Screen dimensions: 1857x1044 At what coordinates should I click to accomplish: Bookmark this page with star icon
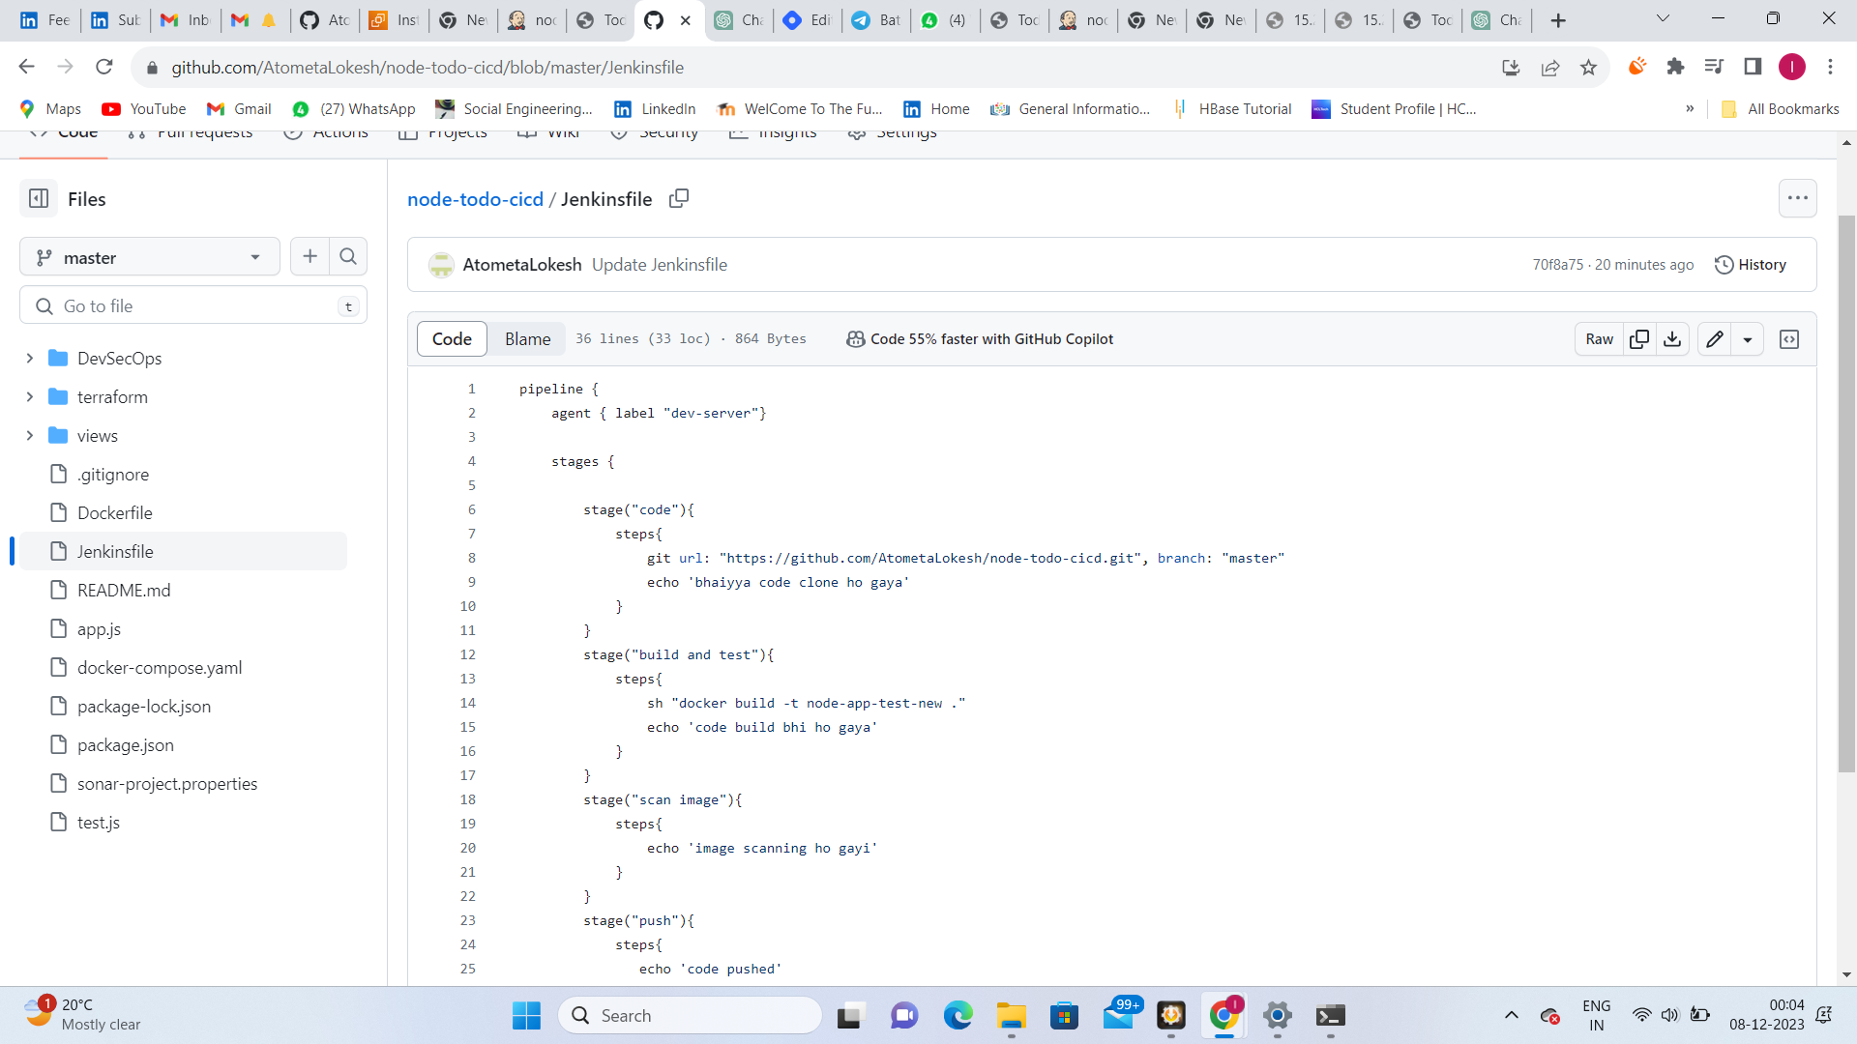point(1588,68)
